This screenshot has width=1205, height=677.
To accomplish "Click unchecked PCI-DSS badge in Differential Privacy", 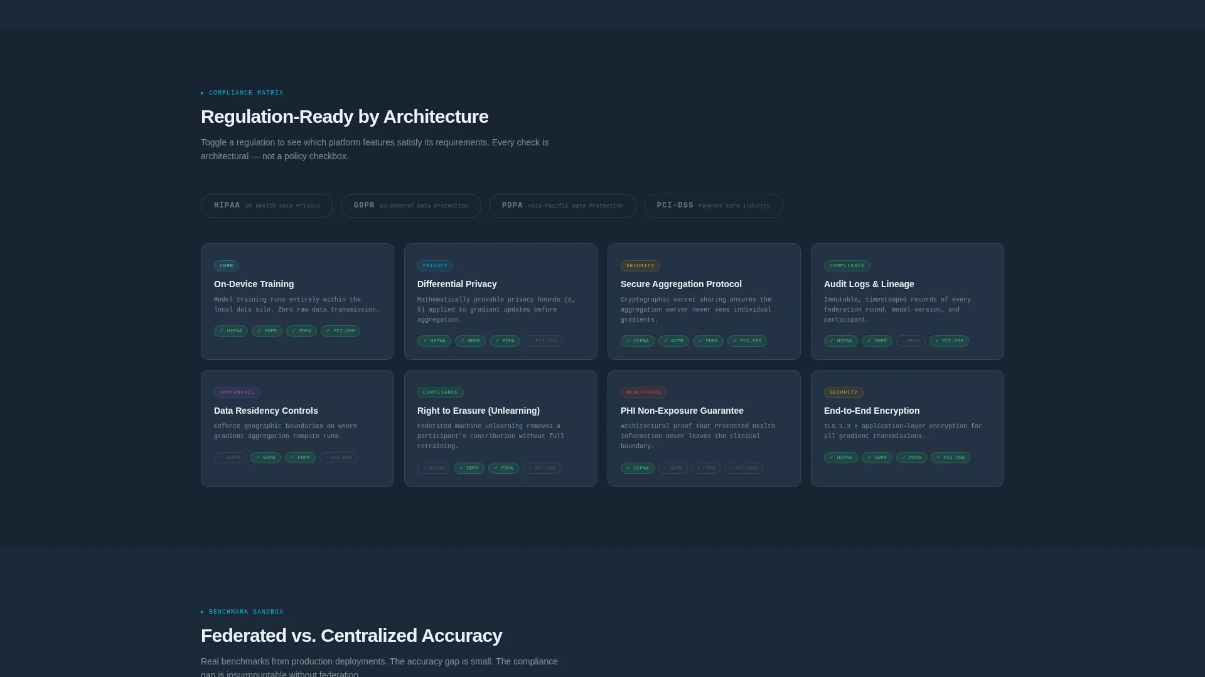I will pyautogui.click(x=543, y=341).
